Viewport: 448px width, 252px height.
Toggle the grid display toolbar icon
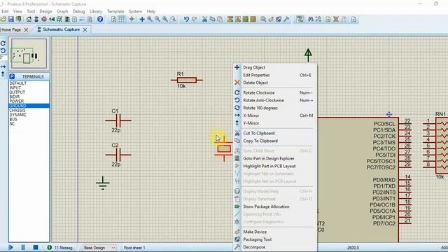[x=121, y=19]
